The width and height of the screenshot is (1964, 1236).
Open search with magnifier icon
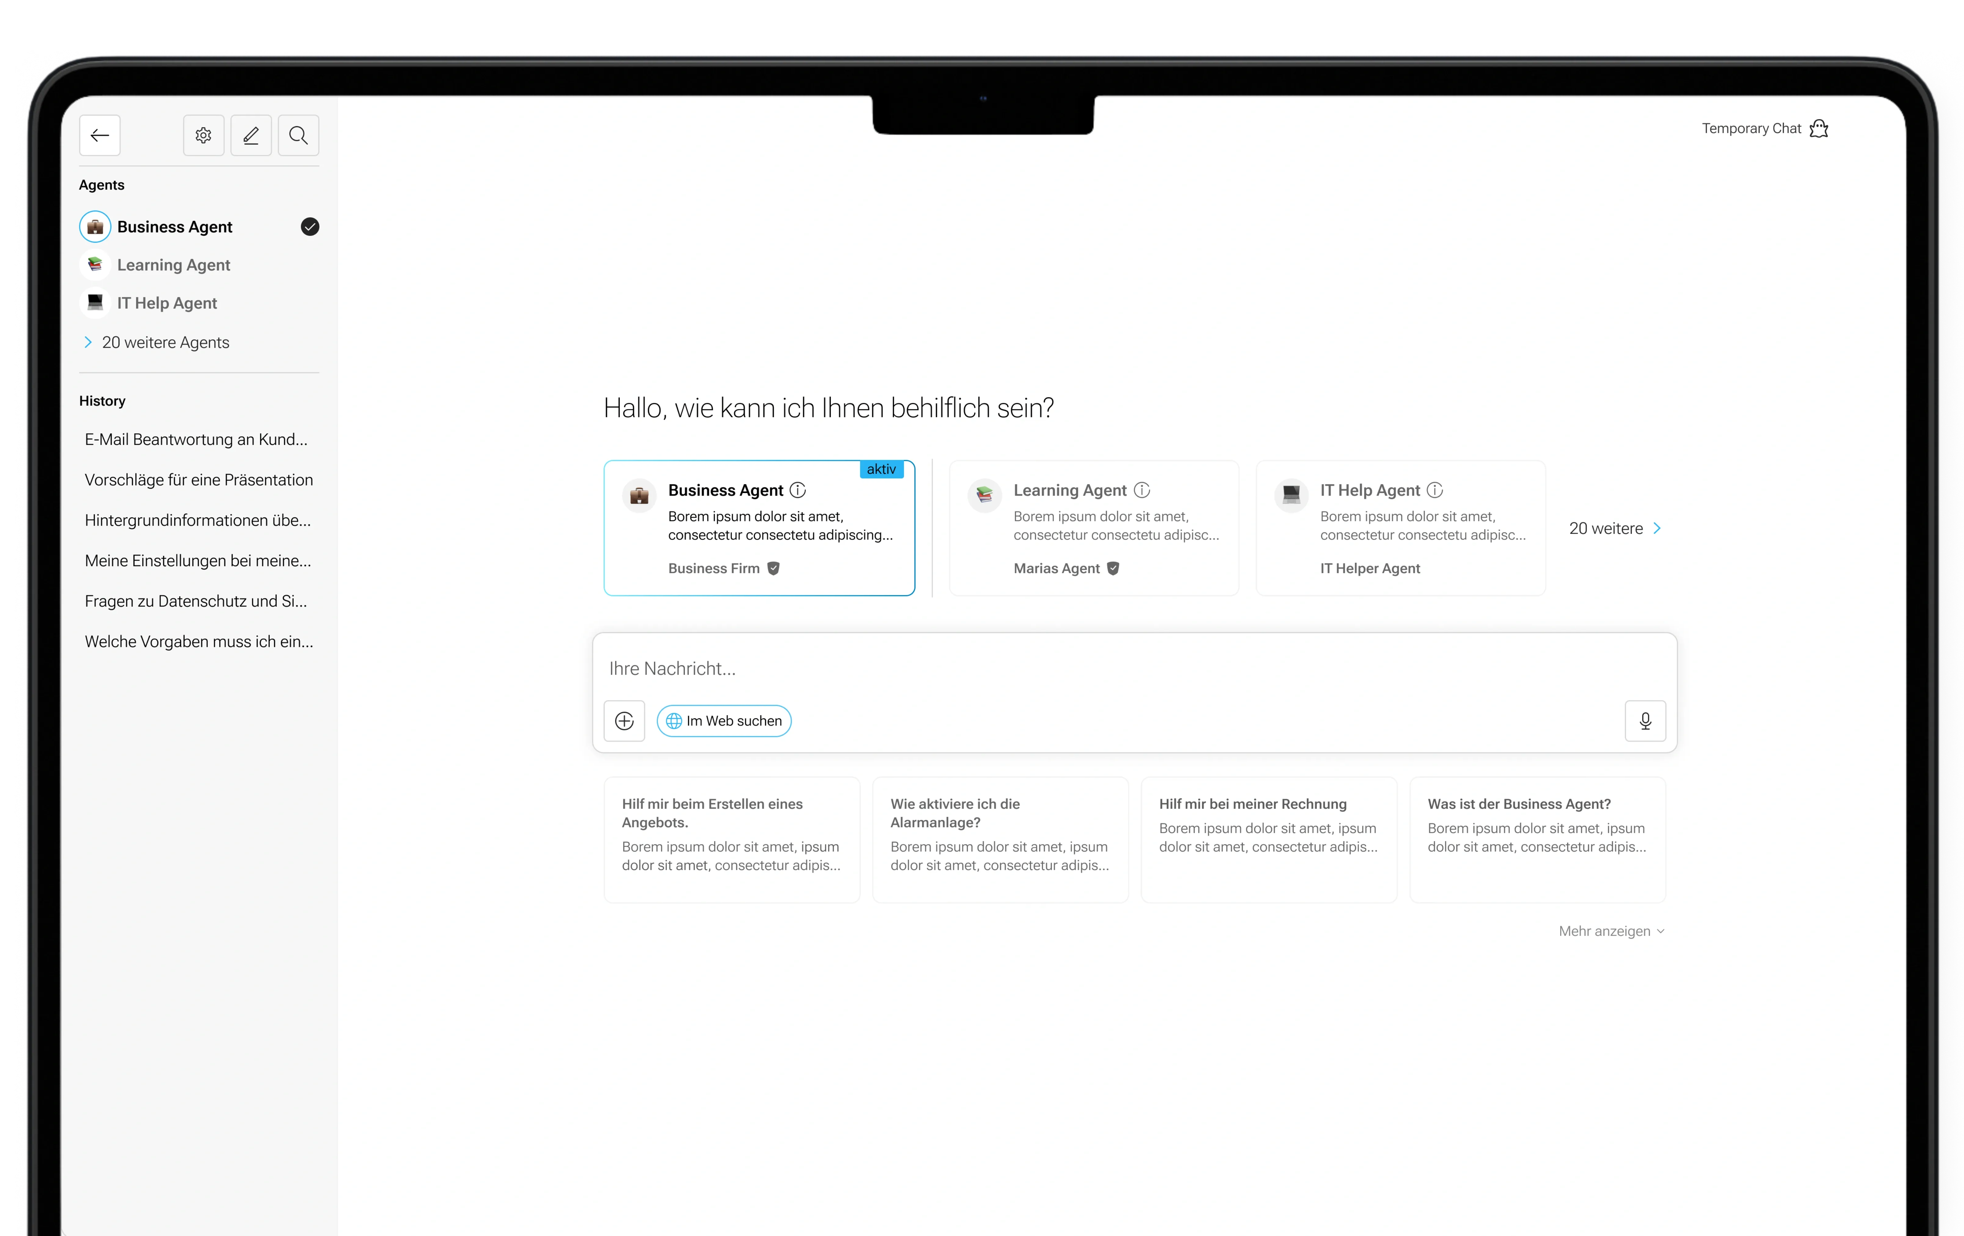tap(299, 135)
